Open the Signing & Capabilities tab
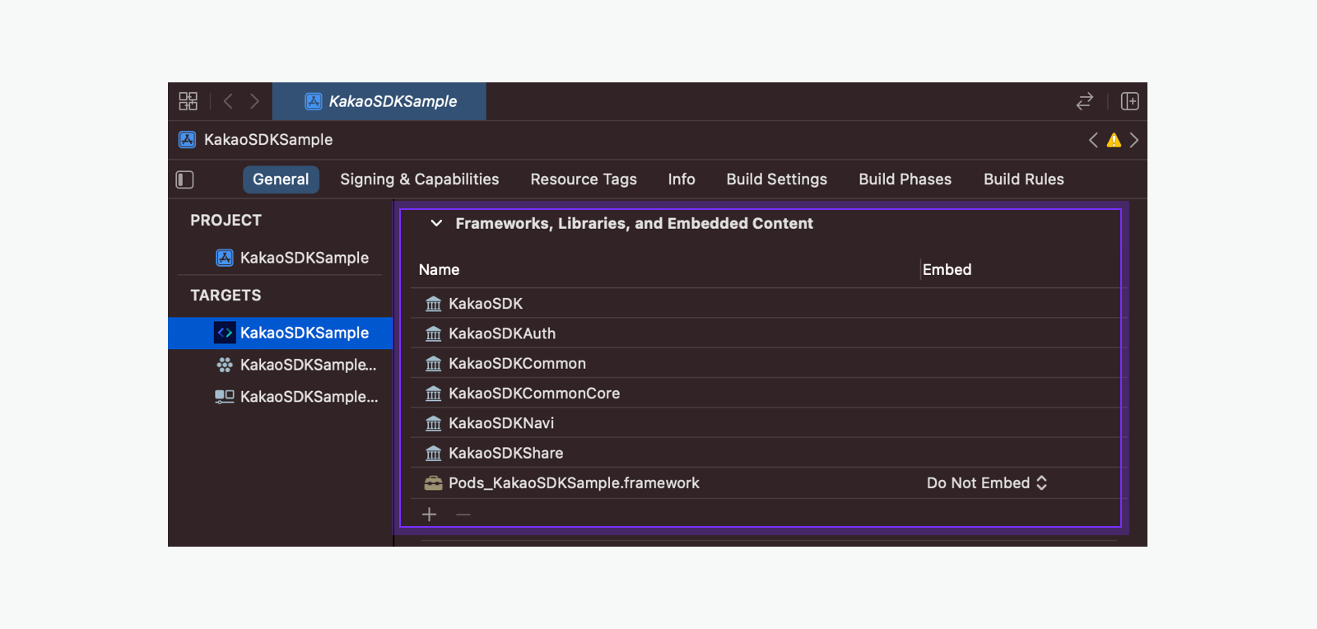 (419, 179)
